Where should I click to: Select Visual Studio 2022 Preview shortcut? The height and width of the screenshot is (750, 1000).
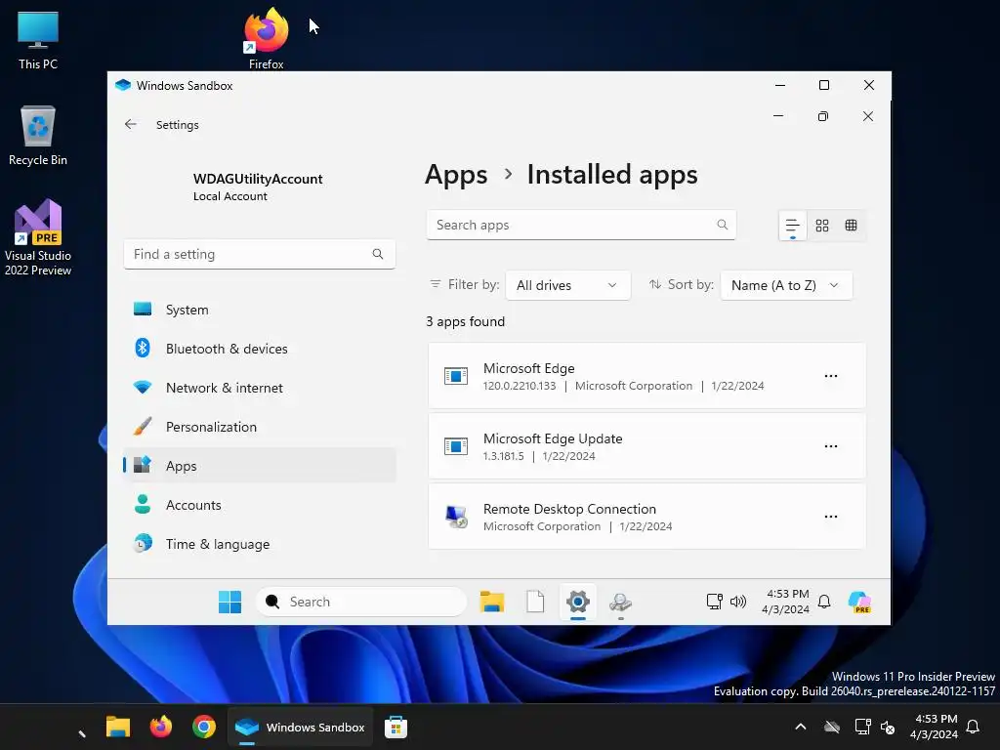38,237
